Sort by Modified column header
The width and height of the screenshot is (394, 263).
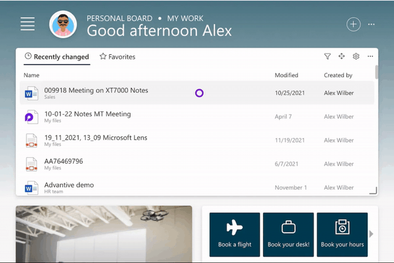[x=286, y=75]
